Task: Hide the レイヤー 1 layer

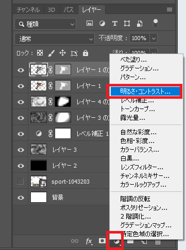Action: pyautogui.click(x=21, y=86)
